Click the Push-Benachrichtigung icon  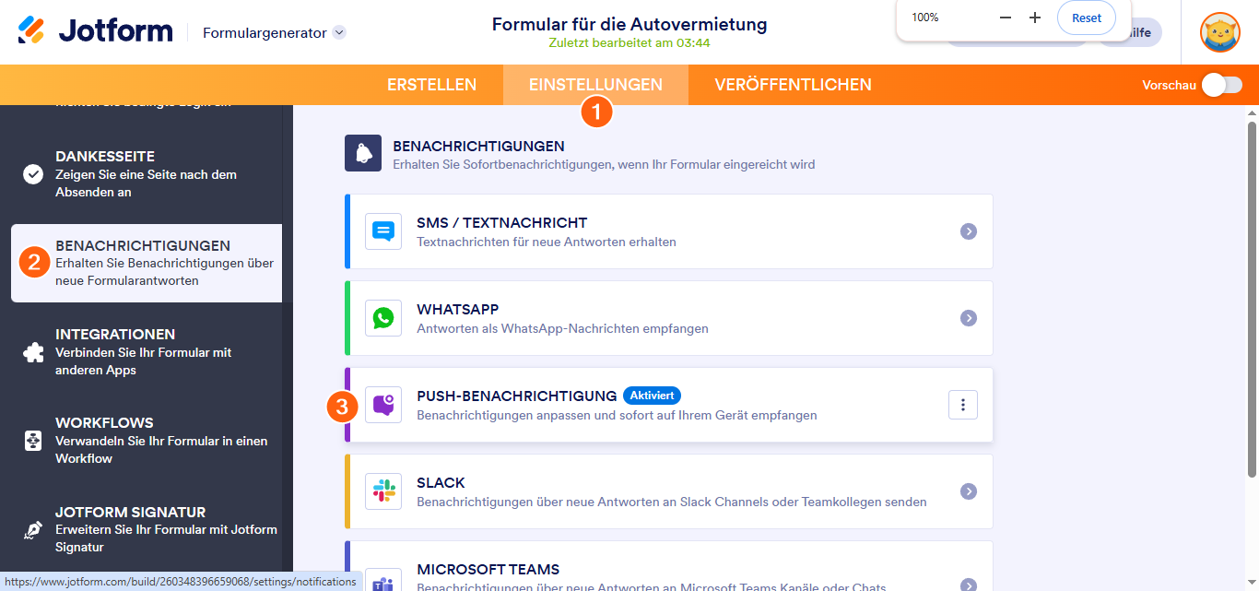click(382, 404)
